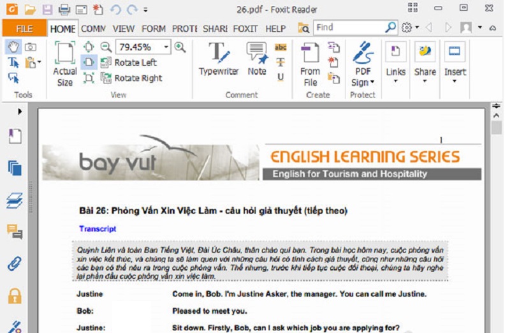This screenshot has height=333, width=510.
Task: Click the Find magnifier button
Action: pyautogui.click(x=391, y=27)
